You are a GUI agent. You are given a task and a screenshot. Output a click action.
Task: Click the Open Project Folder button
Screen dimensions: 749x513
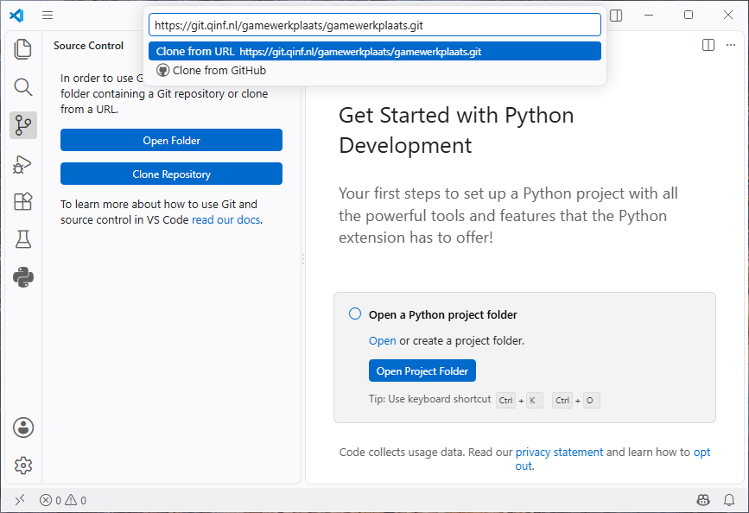(422, 371)
